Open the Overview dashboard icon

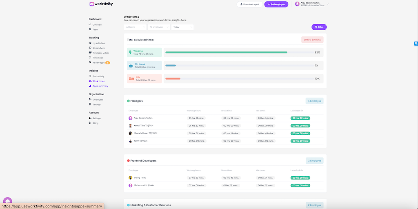(x=90, y=24)
